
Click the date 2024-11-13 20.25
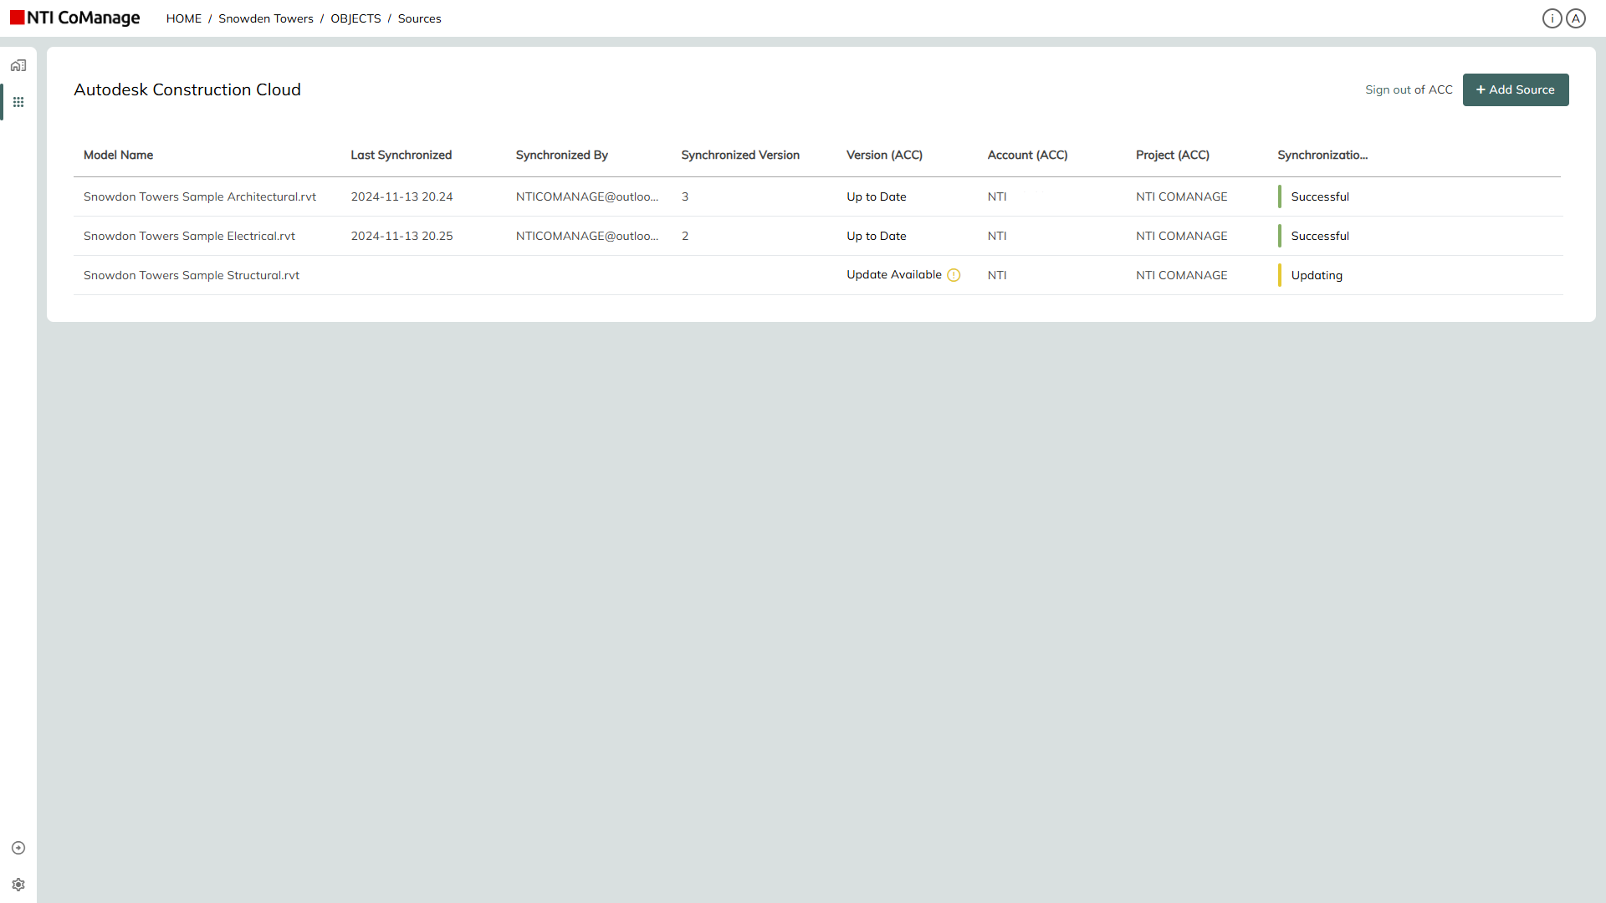pyautogui.click(x=401, y=236)
